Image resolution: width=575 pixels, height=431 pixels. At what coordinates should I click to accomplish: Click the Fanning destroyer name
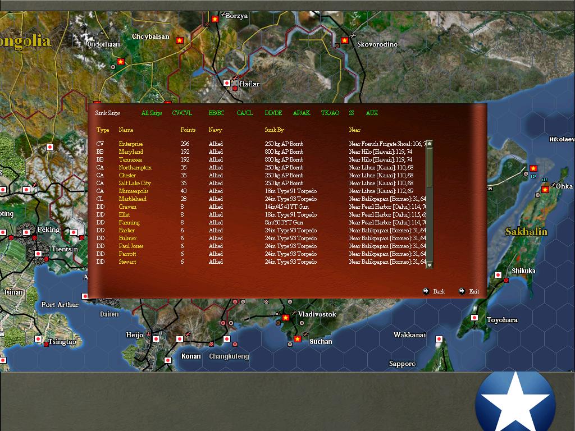tap(129, 222)
